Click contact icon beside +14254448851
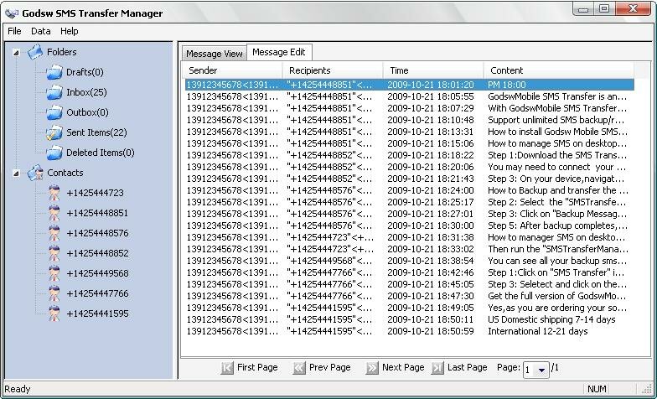 pyautogui.click(x=54, y=213)
